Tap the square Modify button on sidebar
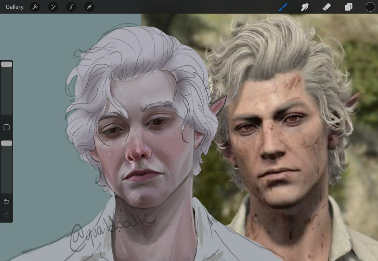 coord(7,128)
